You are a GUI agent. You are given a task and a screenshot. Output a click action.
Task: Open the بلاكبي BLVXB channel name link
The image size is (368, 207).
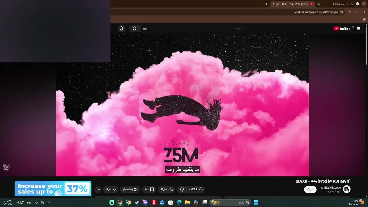click(332, 188)
